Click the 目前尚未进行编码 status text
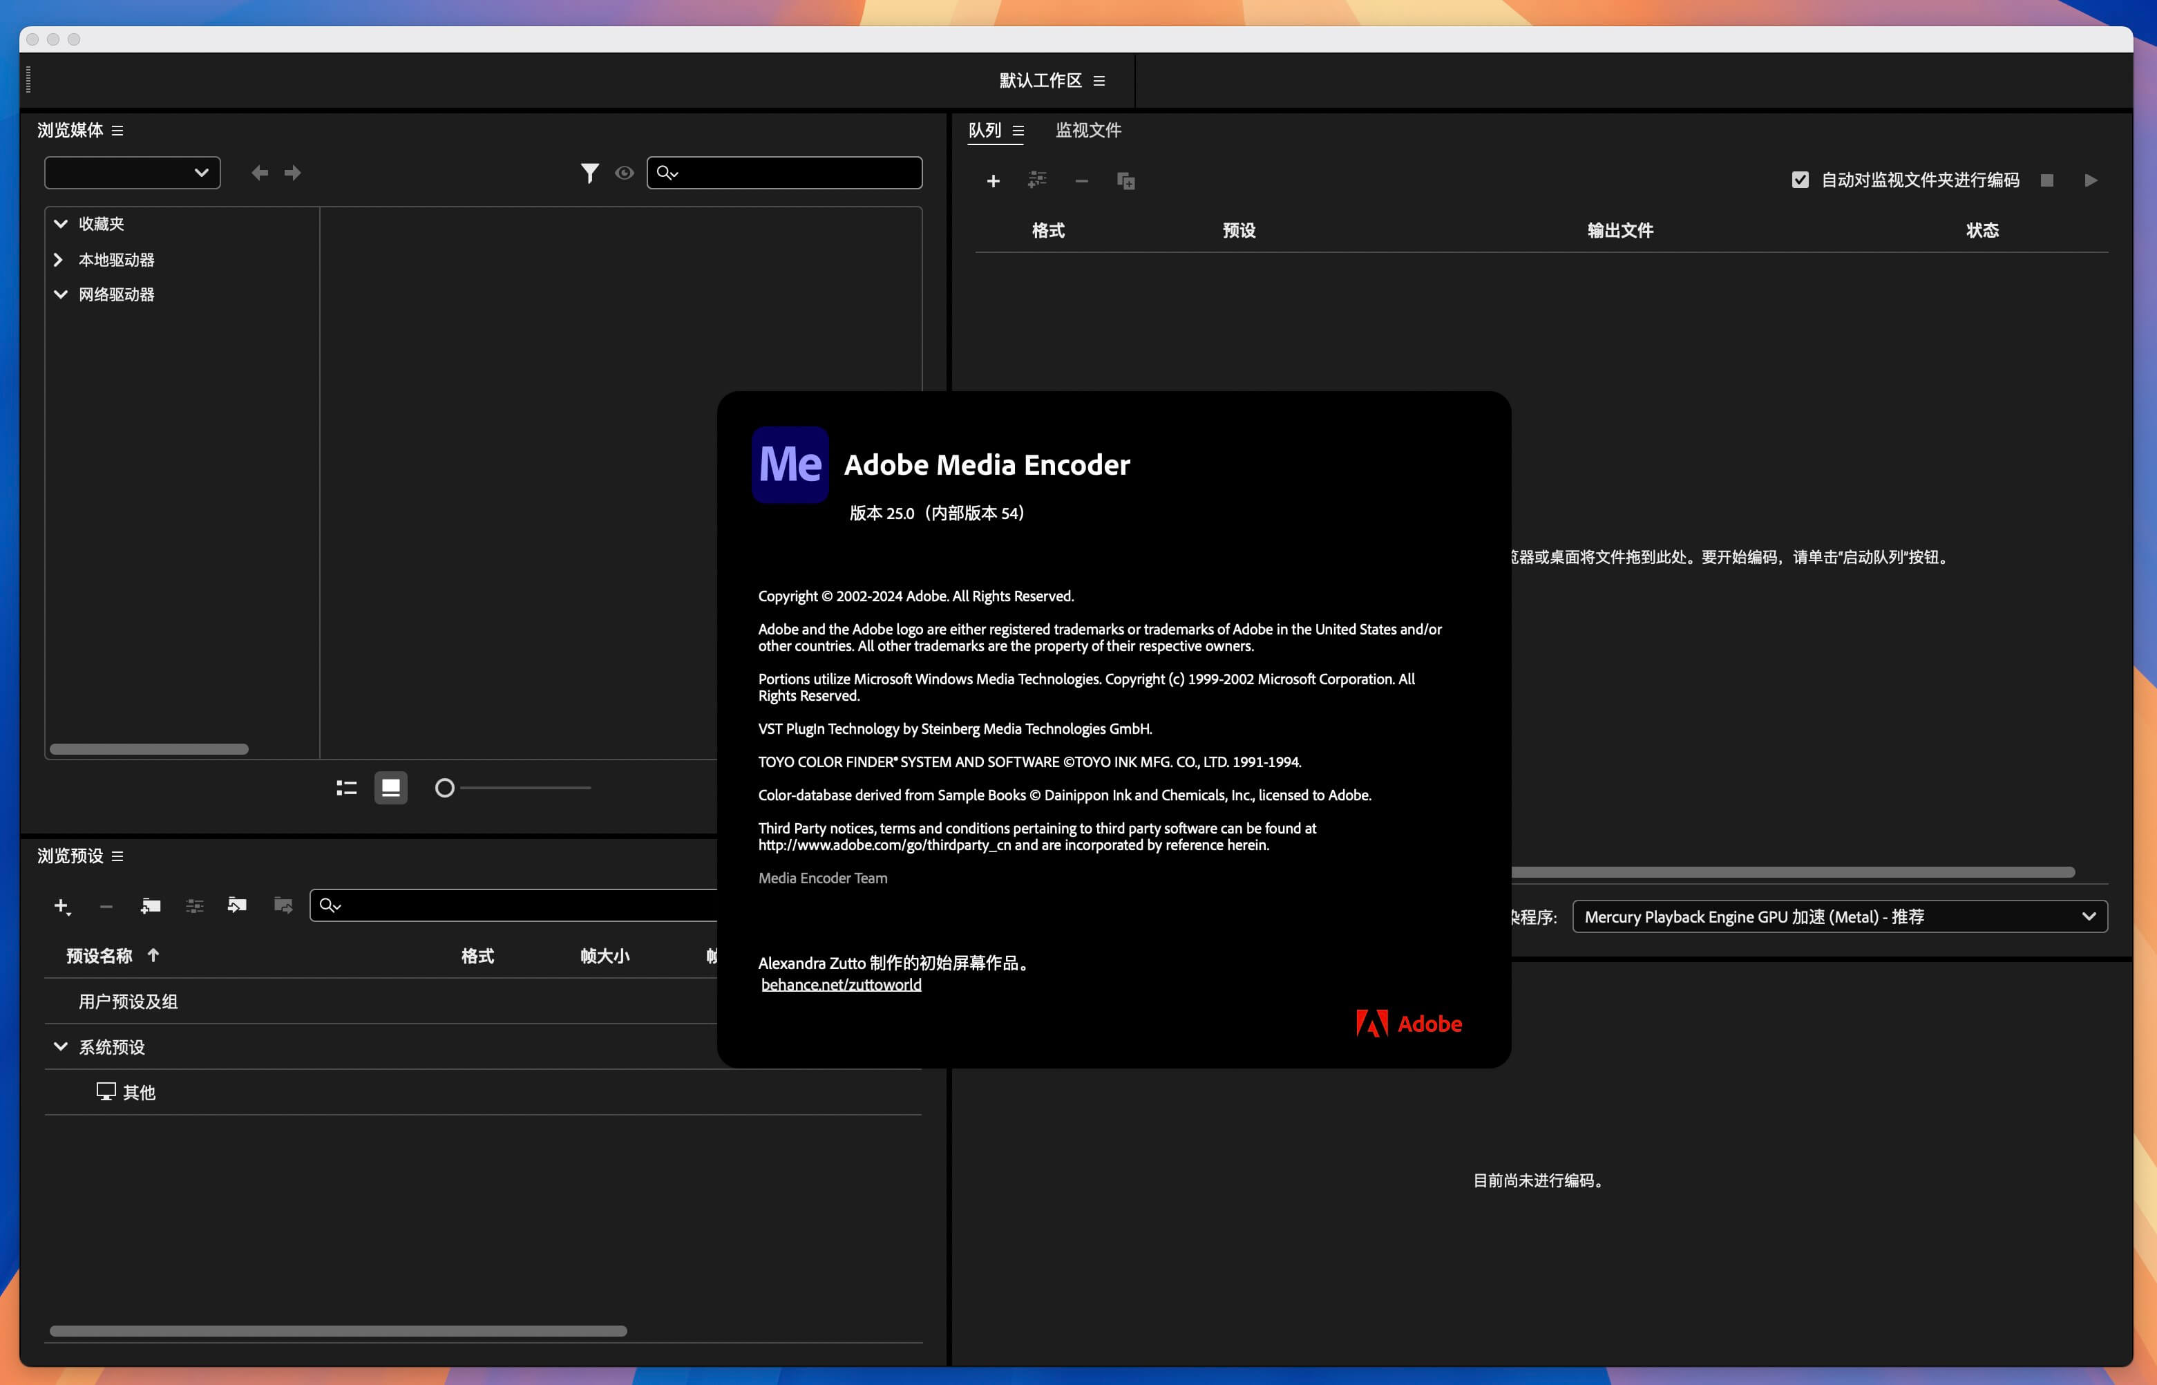This screenshot has height=1385, width=2157. pyautogui.click(x=1539, y=1181)
